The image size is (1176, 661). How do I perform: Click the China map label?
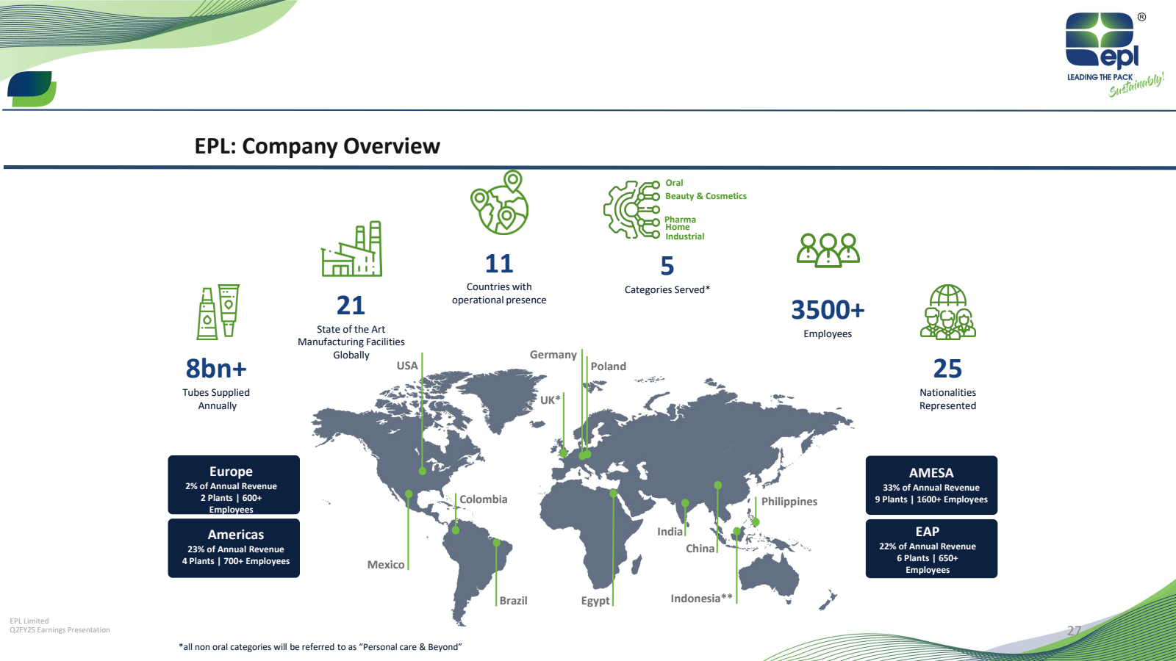click(x=700, y=549)
